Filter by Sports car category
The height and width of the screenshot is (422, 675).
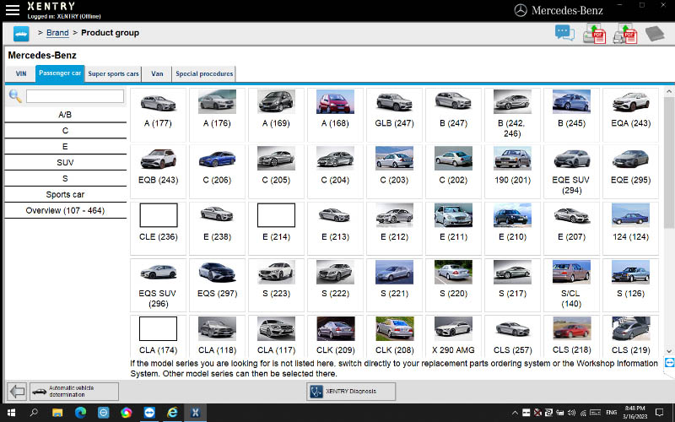(65, 194)
